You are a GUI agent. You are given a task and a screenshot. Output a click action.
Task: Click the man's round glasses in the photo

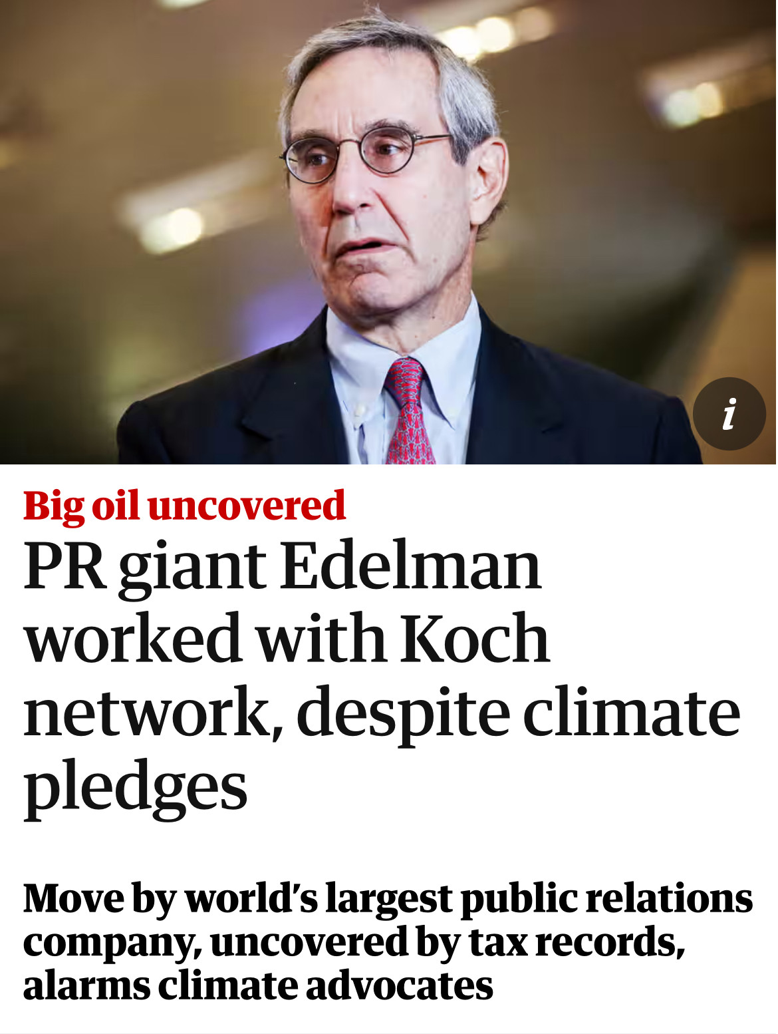coord(364,153)
